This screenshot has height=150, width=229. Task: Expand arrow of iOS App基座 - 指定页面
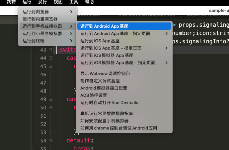coord(167,48)
